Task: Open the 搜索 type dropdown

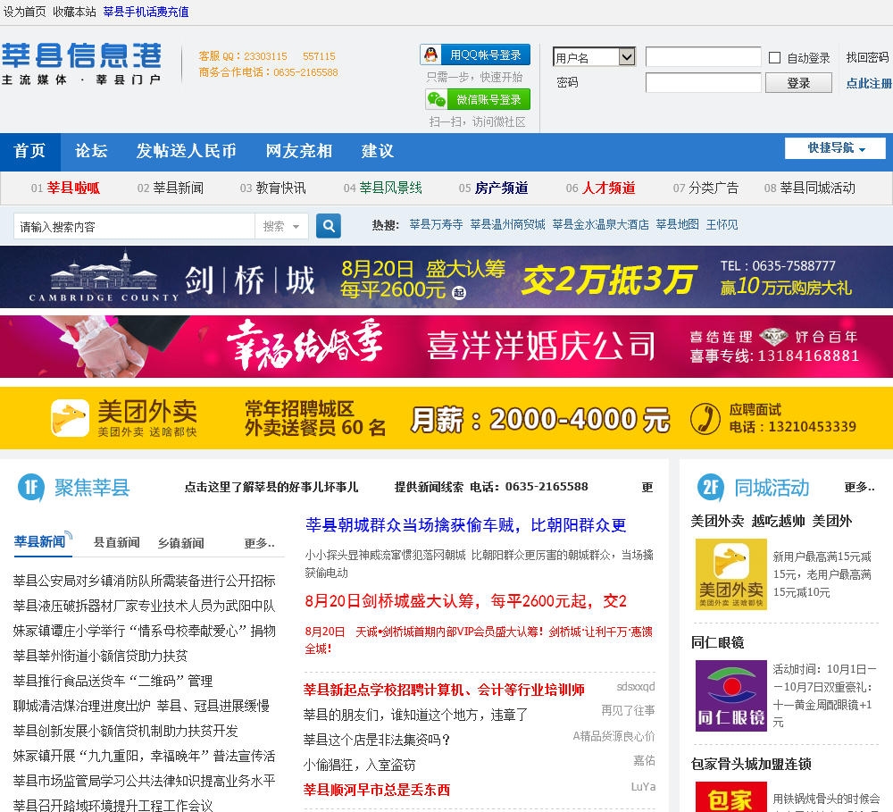Action: pos(281,226)
